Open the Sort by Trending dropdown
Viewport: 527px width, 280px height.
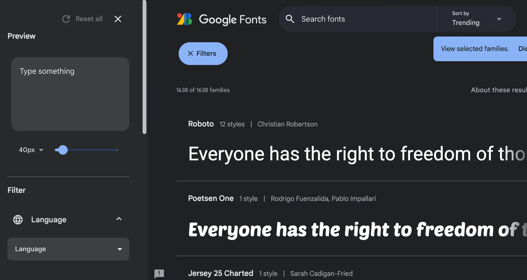point(477,19)
